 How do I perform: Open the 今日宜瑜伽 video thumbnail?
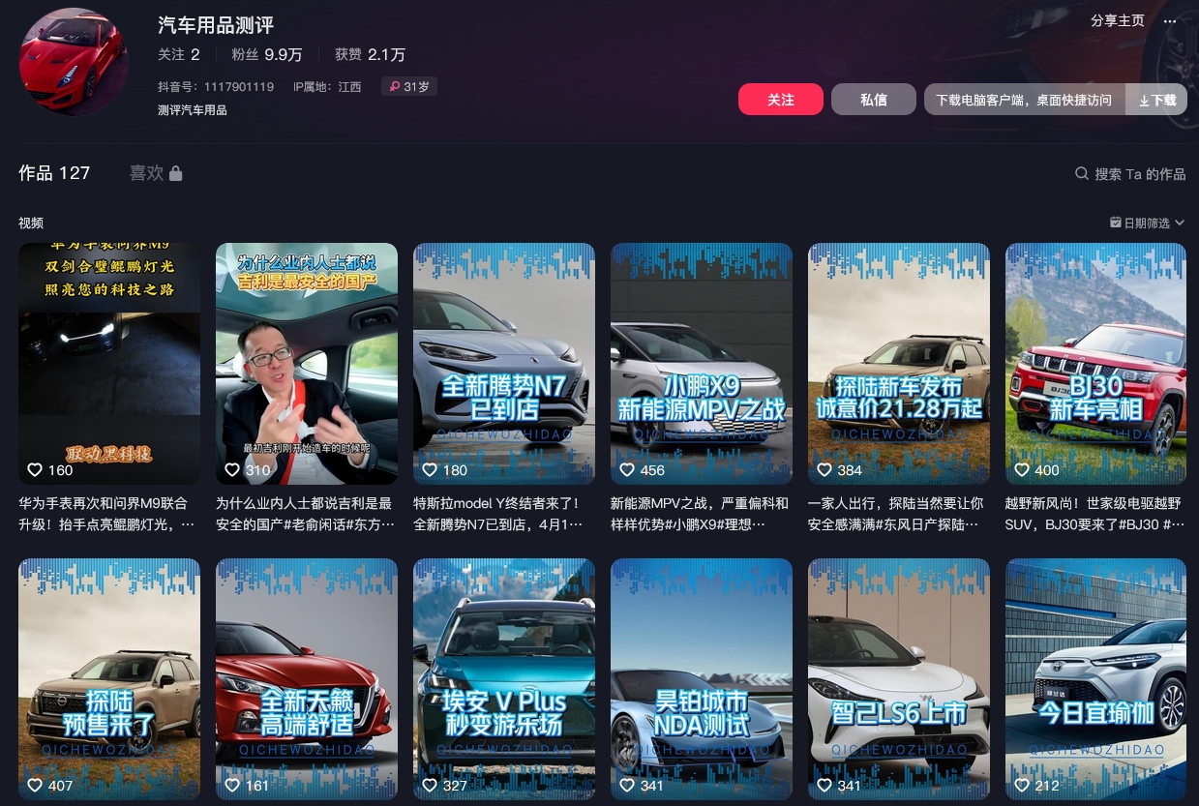pyautogui.click(x=1096, y=679)
